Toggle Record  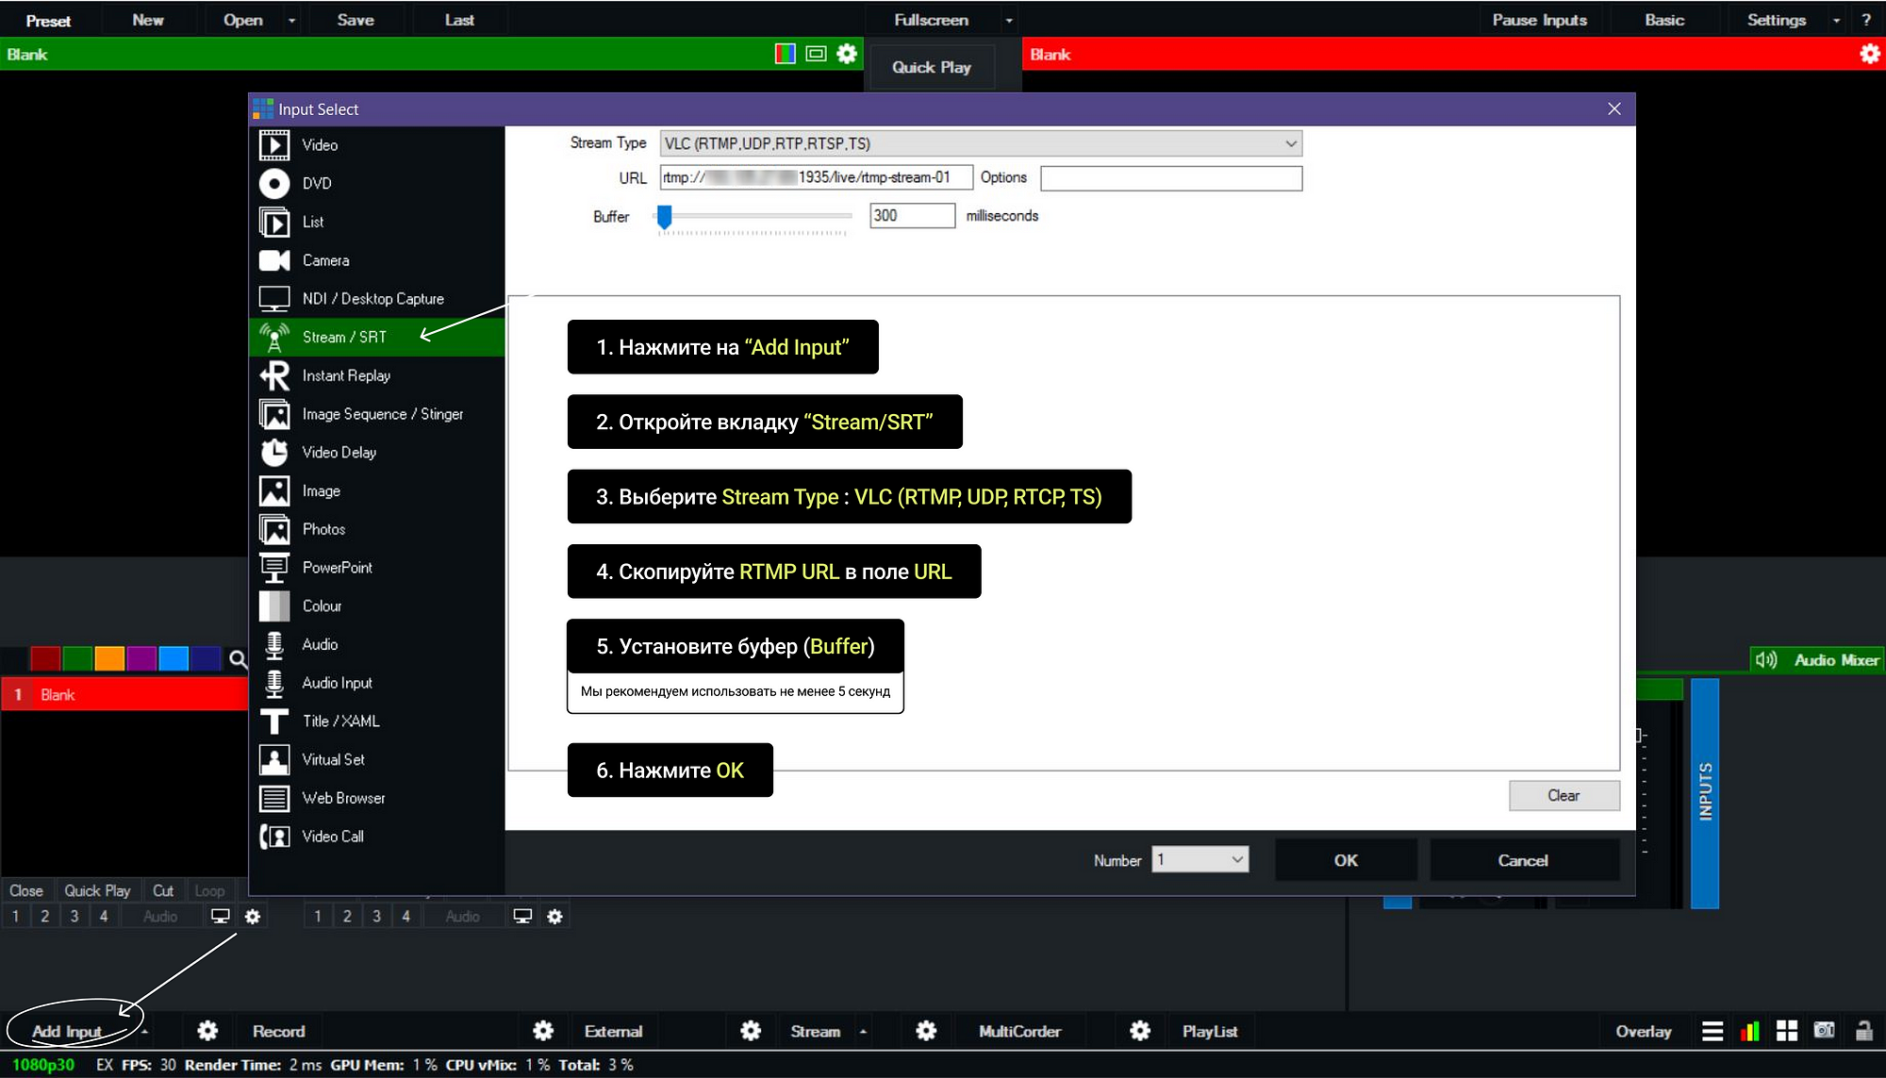tap(278, 1031)
